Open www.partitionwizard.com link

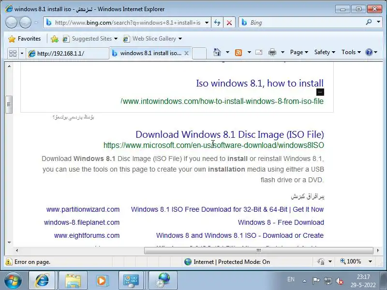83,209
